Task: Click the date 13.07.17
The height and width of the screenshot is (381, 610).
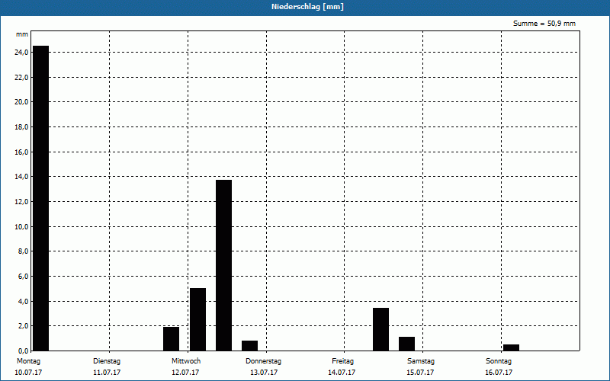Action: tap(264, 373)
